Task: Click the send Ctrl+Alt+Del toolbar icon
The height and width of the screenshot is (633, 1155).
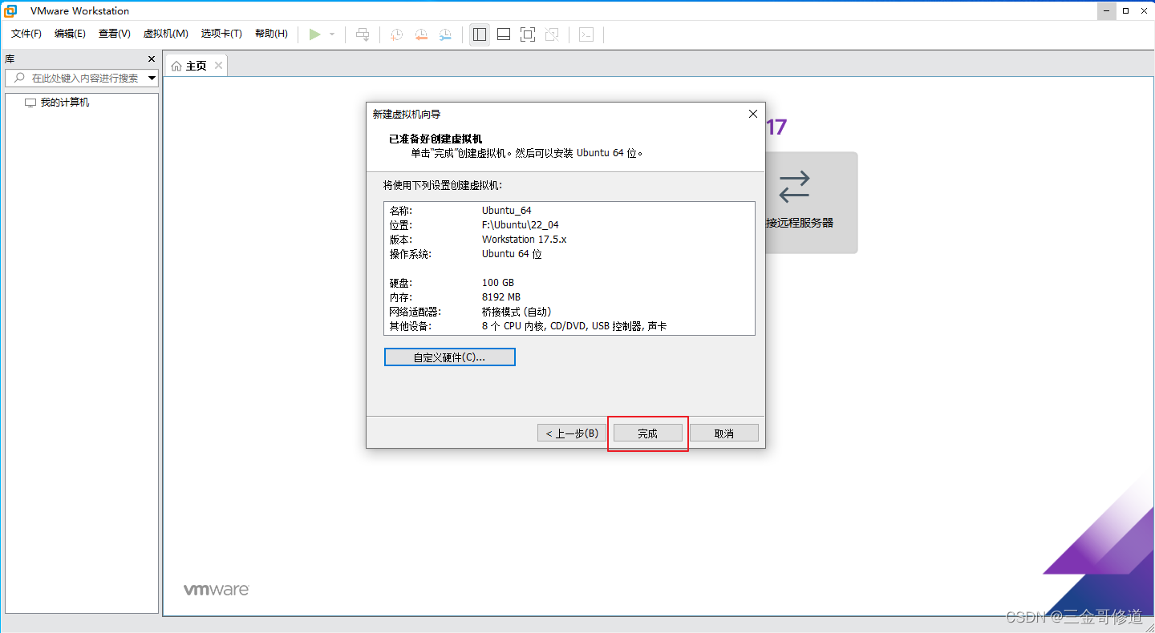Action: (x=363, y=34)
